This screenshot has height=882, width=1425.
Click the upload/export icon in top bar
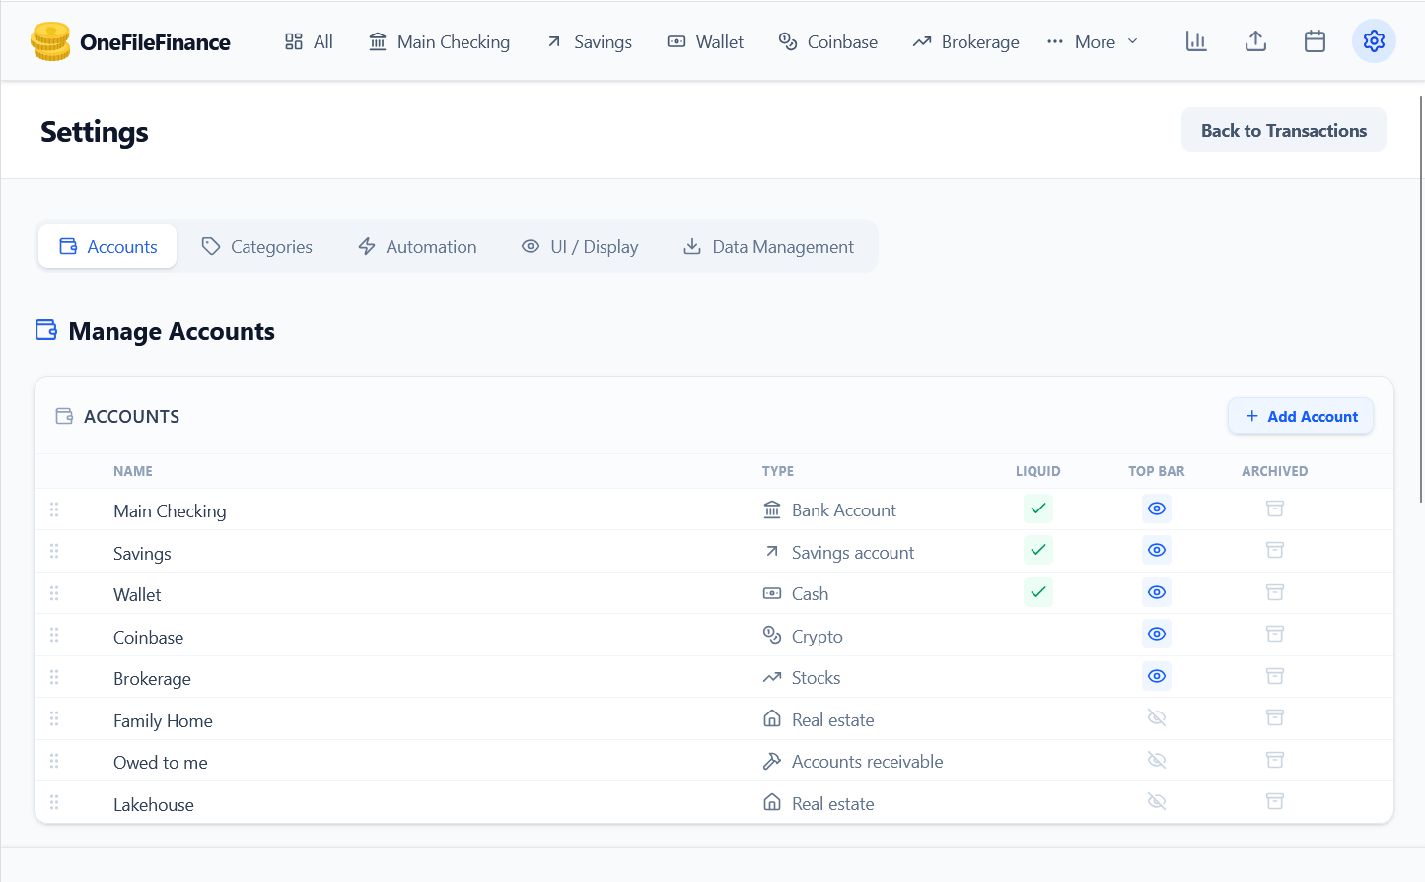[x=1255, y=40]
